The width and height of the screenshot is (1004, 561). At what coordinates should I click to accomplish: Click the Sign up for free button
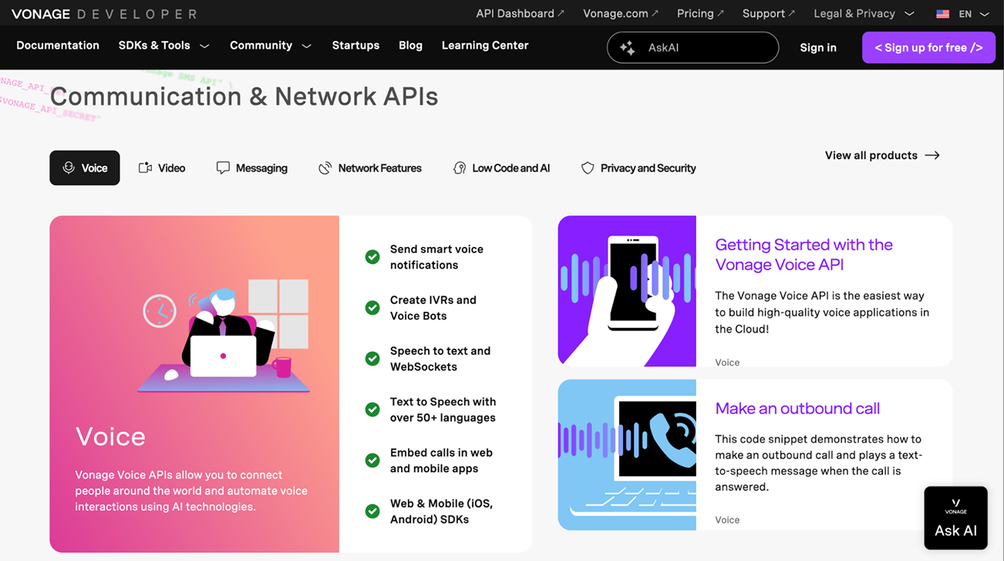coord(928,48)
